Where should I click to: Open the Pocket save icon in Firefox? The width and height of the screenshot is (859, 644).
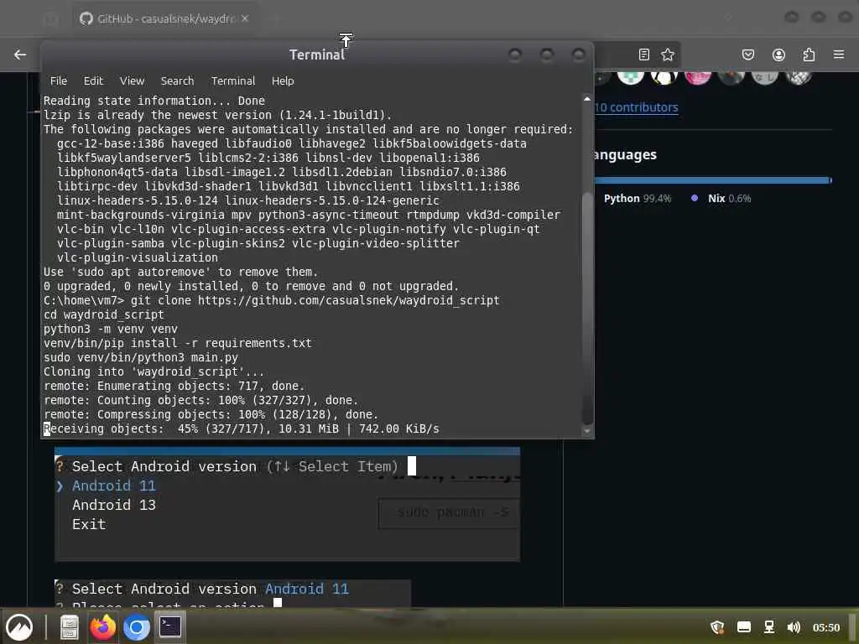coord(748,55)
